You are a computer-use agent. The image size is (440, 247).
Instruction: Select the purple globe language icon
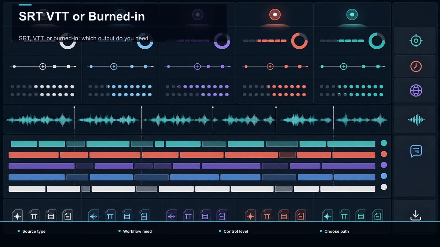pos(416,90)
